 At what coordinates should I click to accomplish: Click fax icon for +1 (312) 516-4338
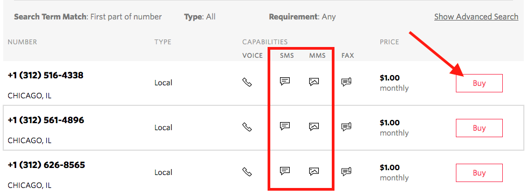pyautogui.click(x=346, y=82)
